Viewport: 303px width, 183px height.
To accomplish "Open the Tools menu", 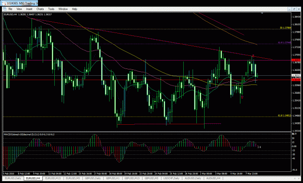I will (x=51, y=9).
